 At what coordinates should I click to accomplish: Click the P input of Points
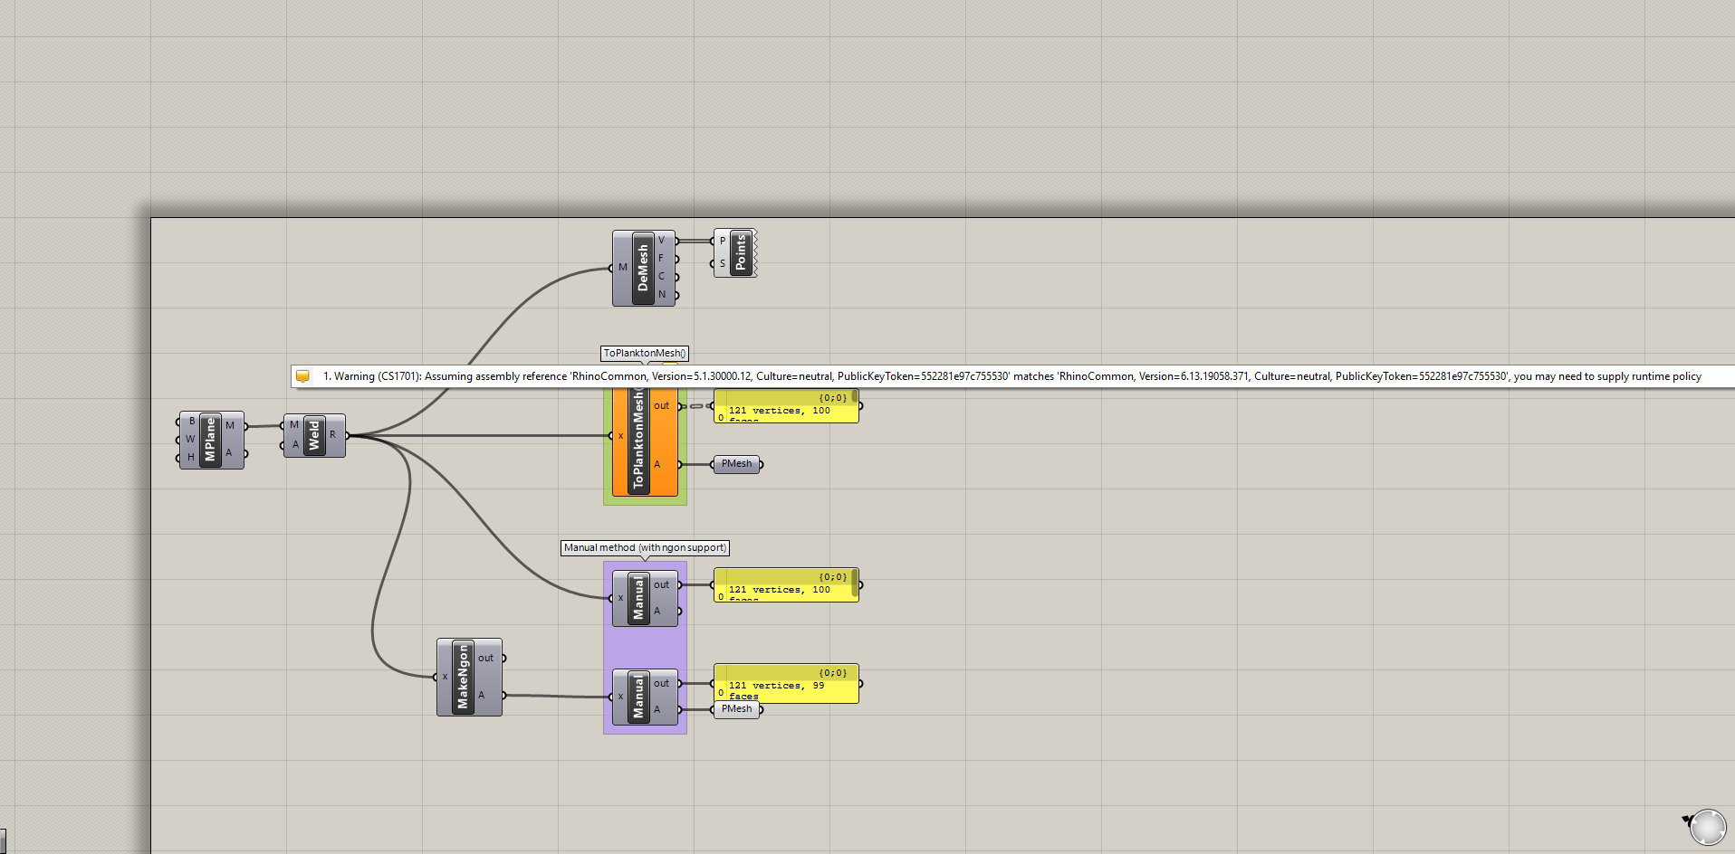pos(723,241)
